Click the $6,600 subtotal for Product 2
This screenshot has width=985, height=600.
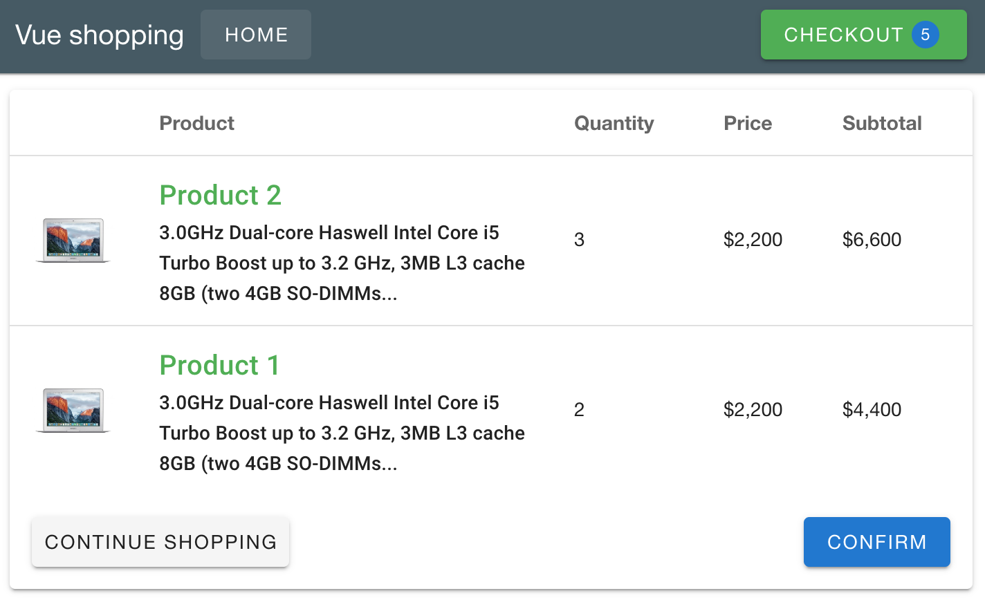[872, 240]
